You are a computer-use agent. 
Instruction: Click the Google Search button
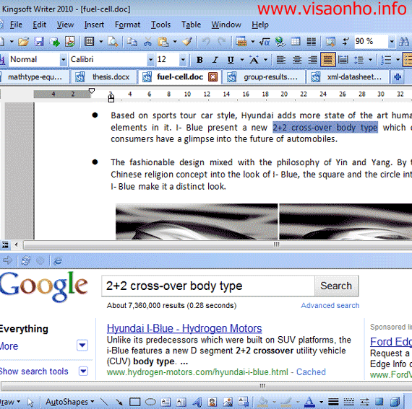click(x=336, y=286)
